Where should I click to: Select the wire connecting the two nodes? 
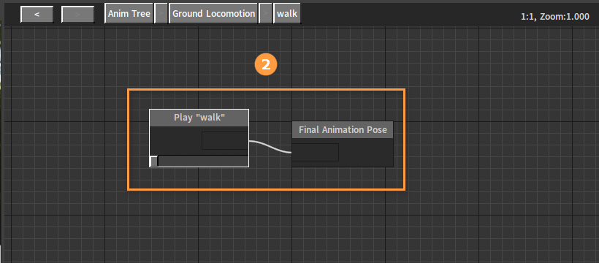(270, 146)
